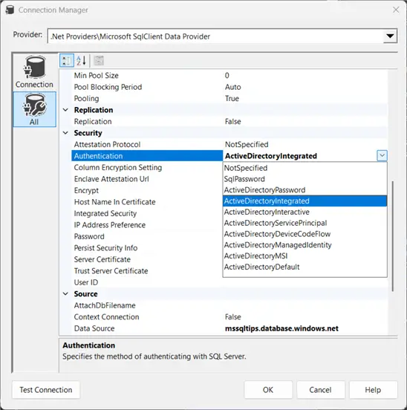Select the Authentication property label
Screen dimensions: 407x410
(98, 156)
